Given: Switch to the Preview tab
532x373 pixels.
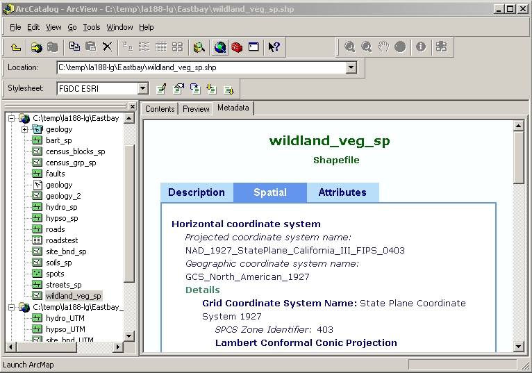Looking at the screenshot, I should [x=196, y=109].
